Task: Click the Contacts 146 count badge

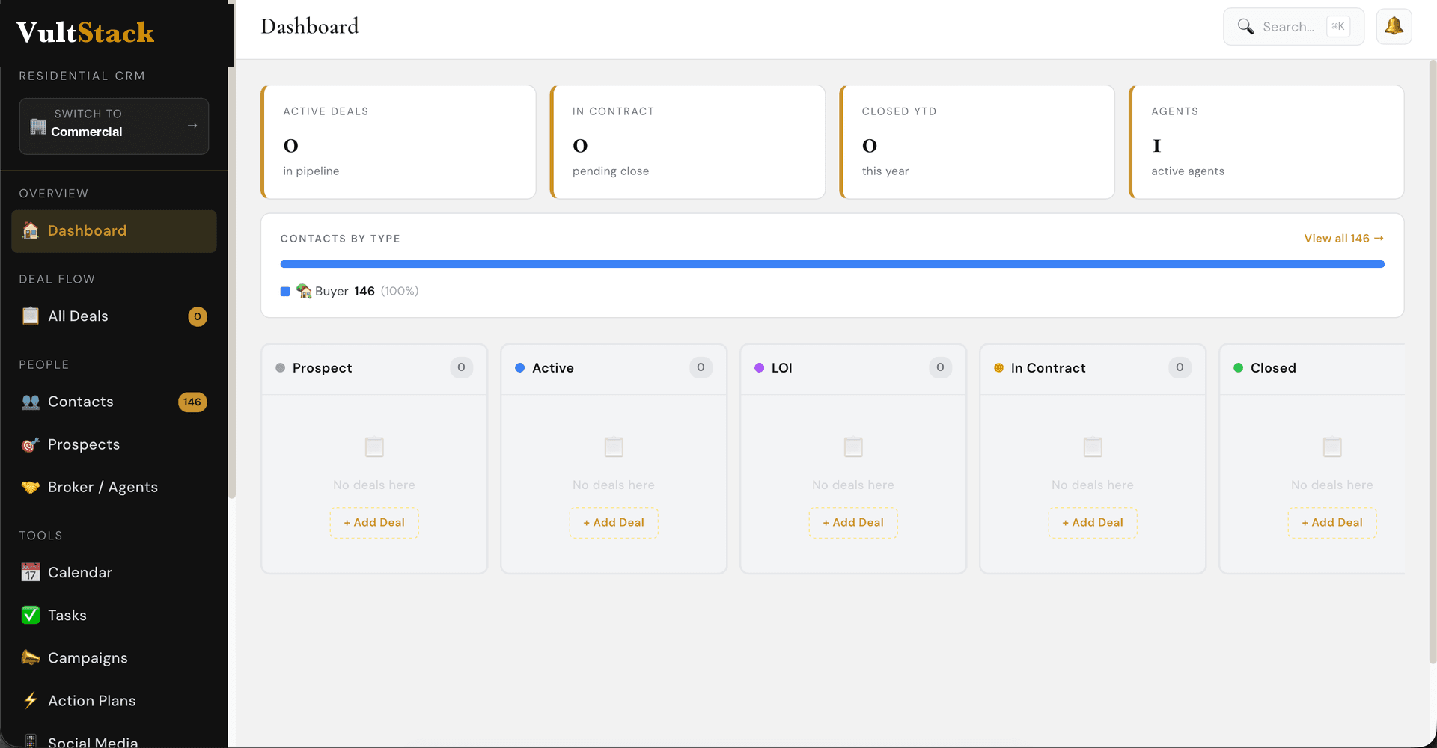Action: coord(192,402)
